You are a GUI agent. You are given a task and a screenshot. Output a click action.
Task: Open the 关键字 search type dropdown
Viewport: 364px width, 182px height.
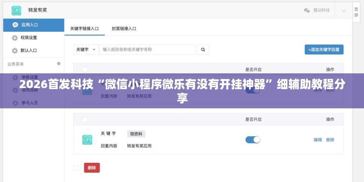click(86, 49)
